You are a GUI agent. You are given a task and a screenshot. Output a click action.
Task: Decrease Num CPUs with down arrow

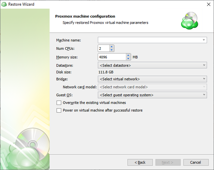click(x=111, y=50)
